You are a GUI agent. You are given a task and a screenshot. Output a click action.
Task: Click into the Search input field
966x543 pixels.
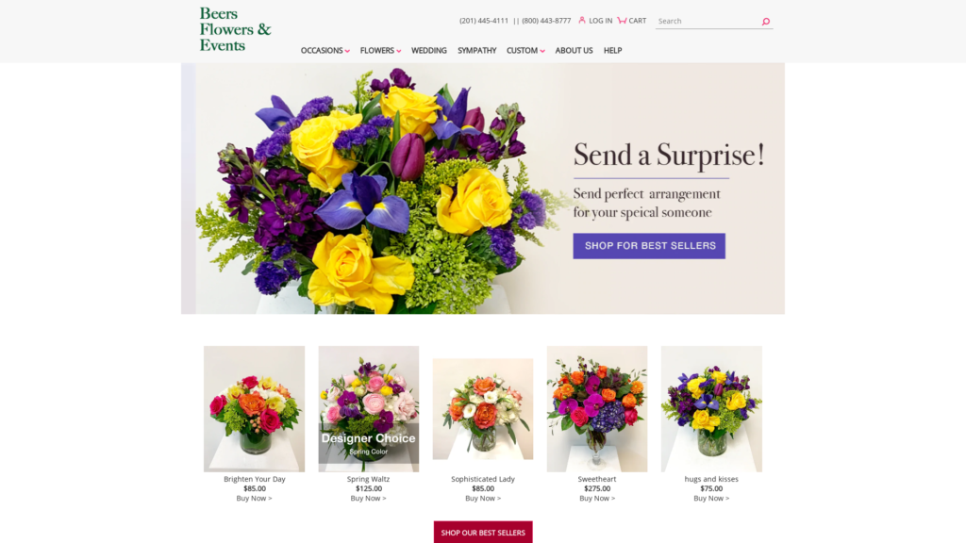coord(708,21)
